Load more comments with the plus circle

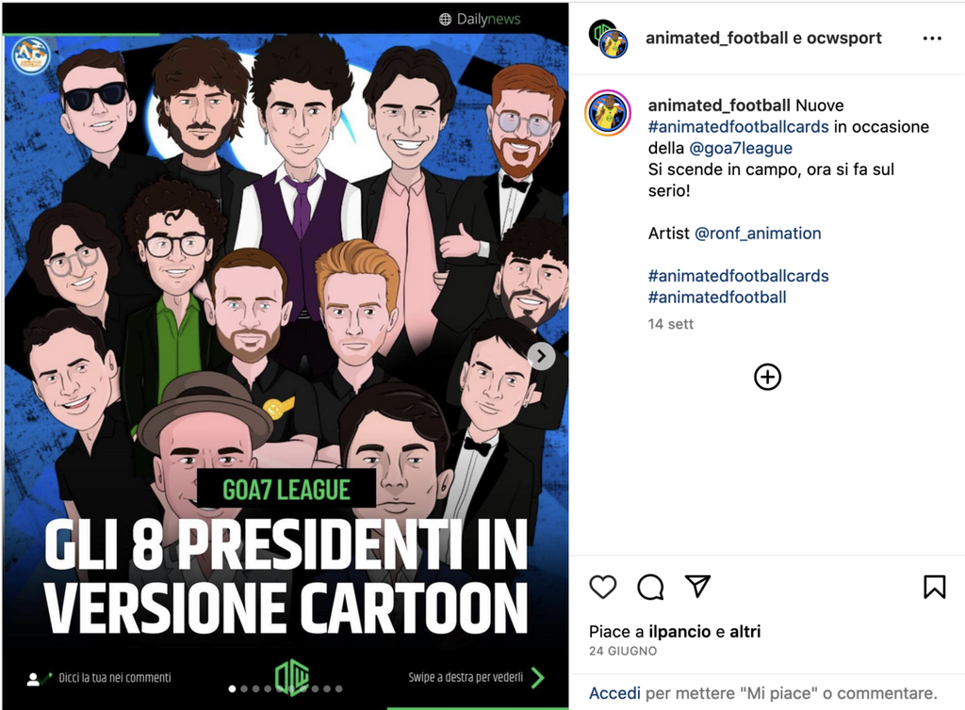[x=768, y=377]
